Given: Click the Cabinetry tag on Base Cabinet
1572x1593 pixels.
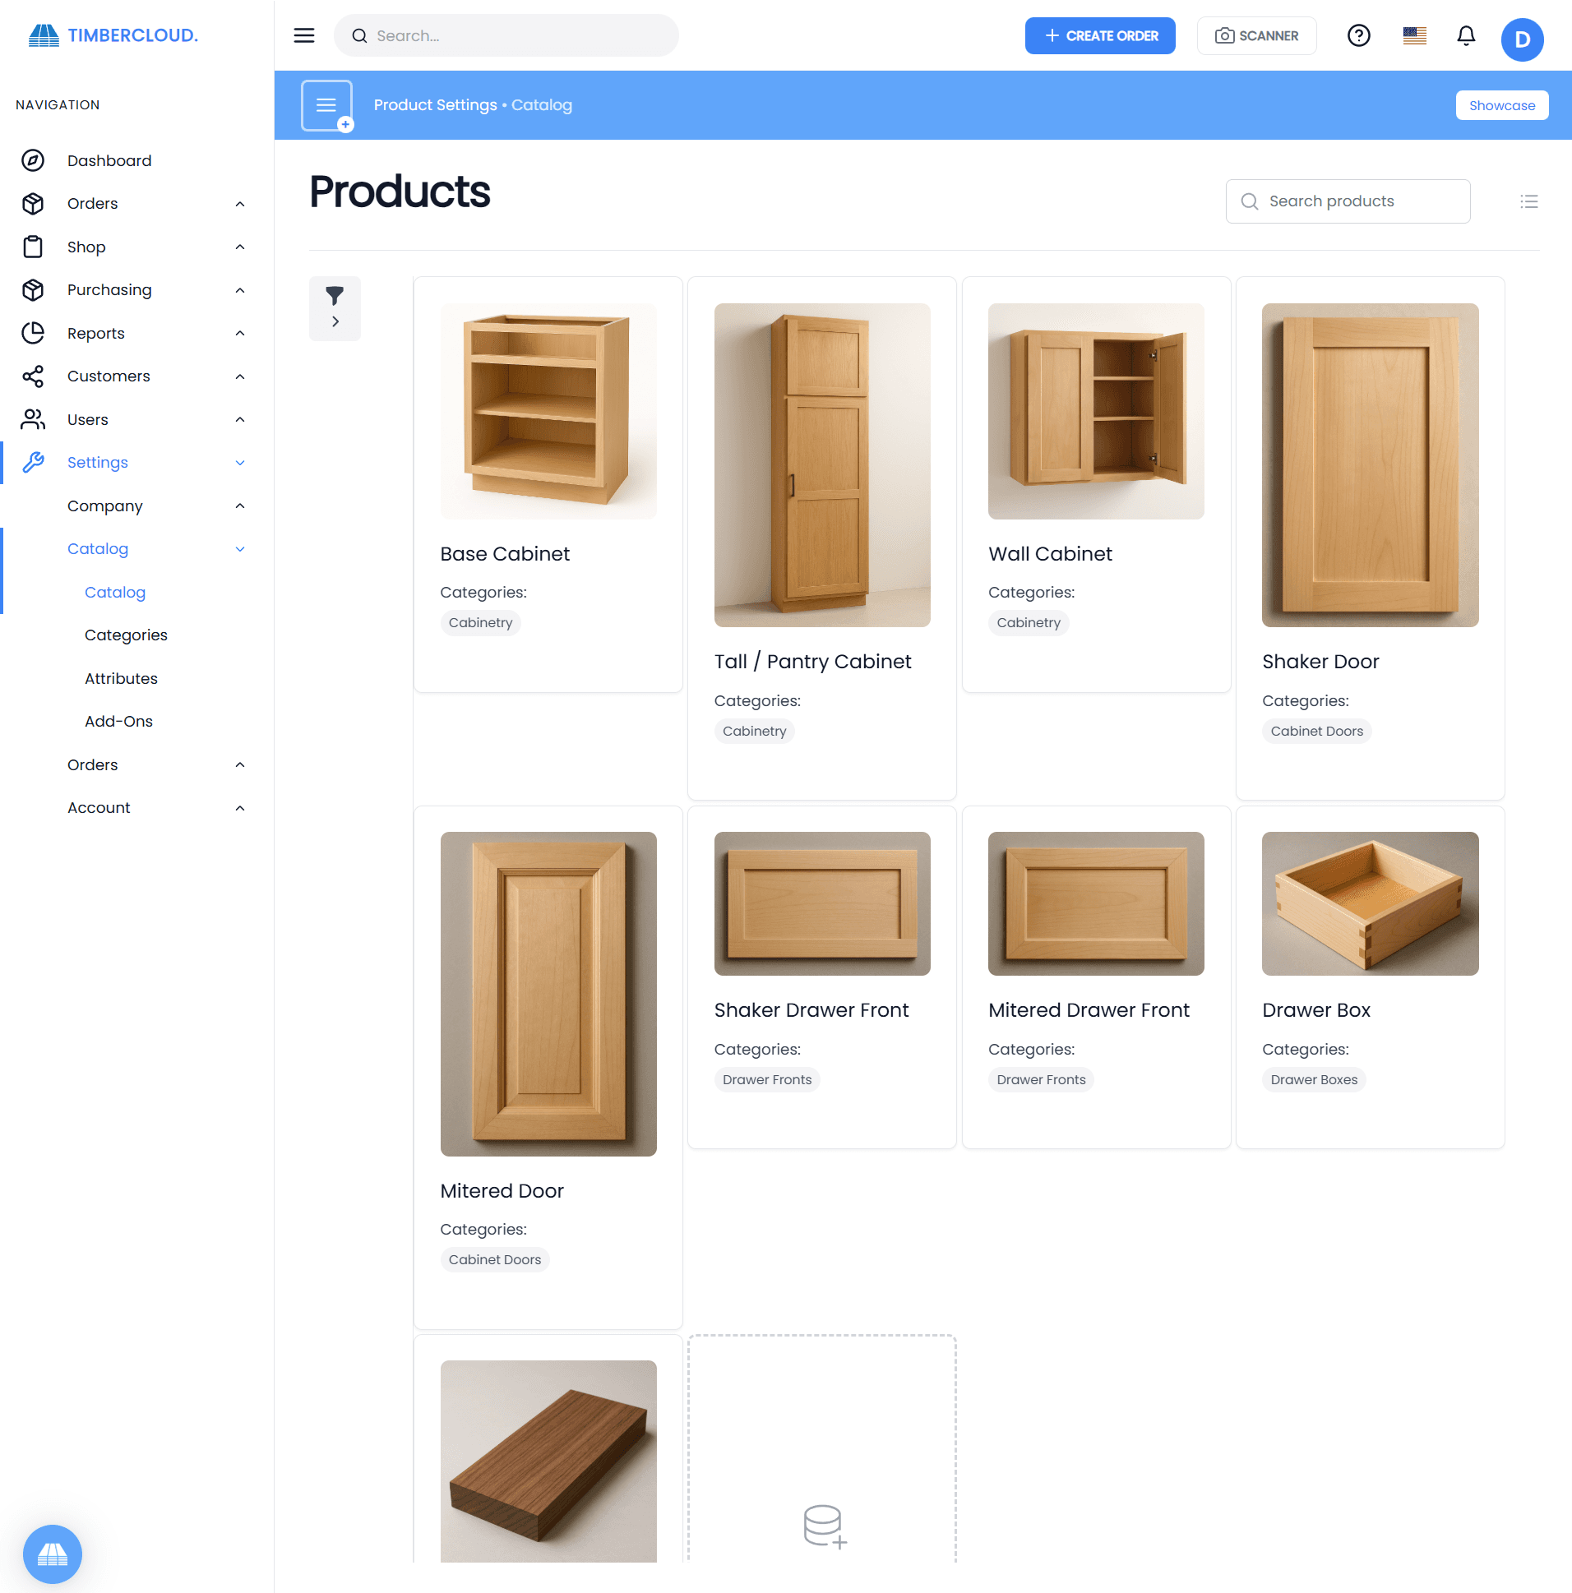Looking at the screenshot, I should pyautogui.click(x=480, y=622).
